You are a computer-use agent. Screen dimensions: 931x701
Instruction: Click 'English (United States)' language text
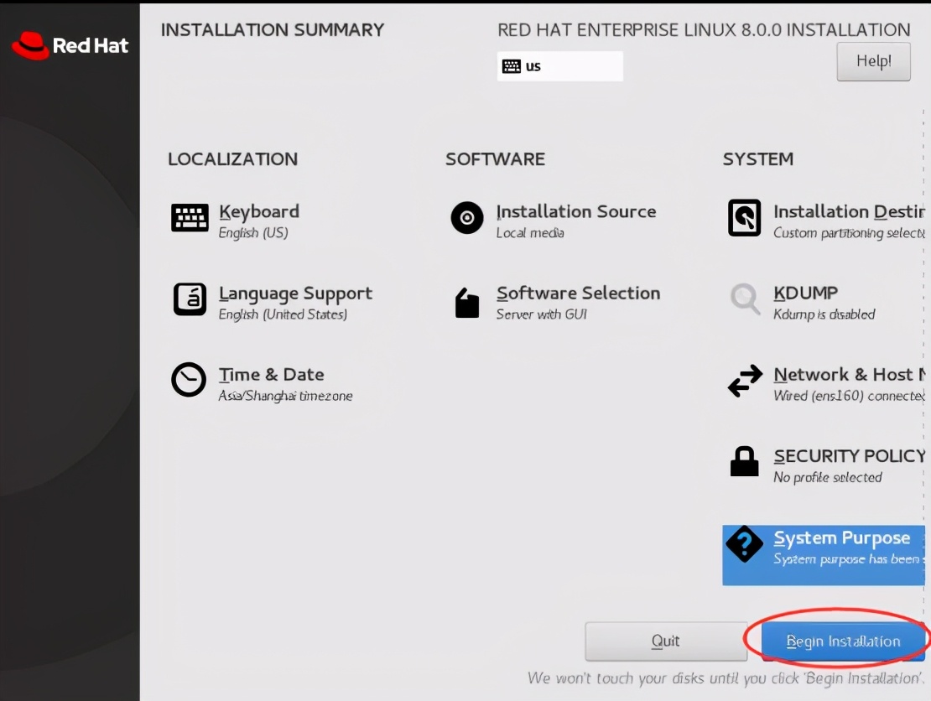[283, 314]
